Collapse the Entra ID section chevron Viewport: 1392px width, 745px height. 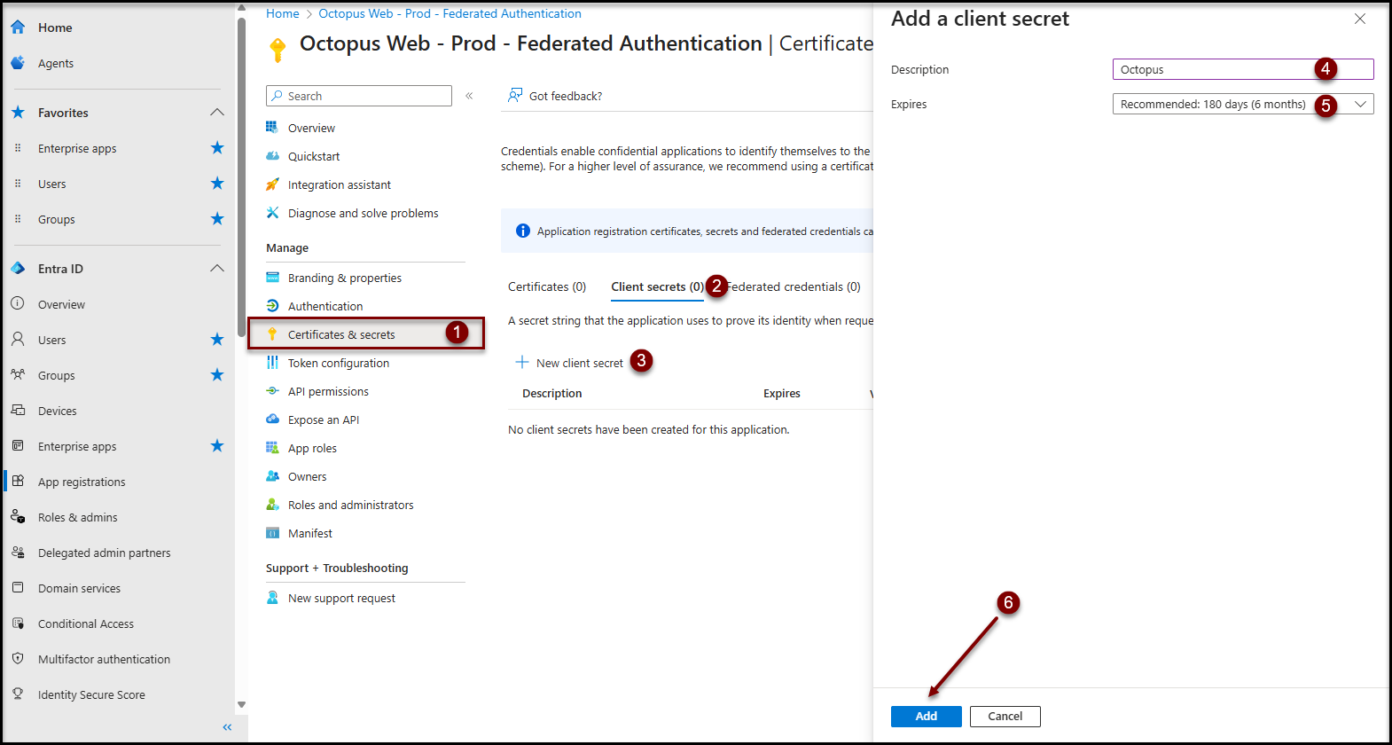coord(217,269)
